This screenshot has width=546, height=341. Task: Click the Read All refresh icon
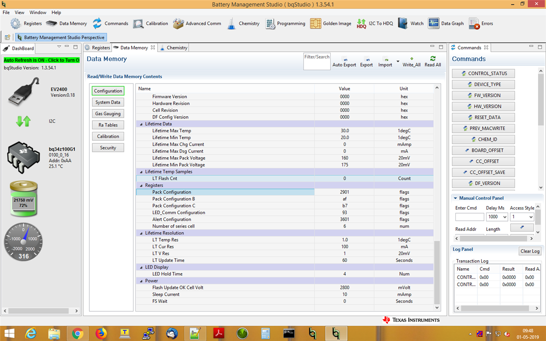pyautogui.click(x=433, y=58)
